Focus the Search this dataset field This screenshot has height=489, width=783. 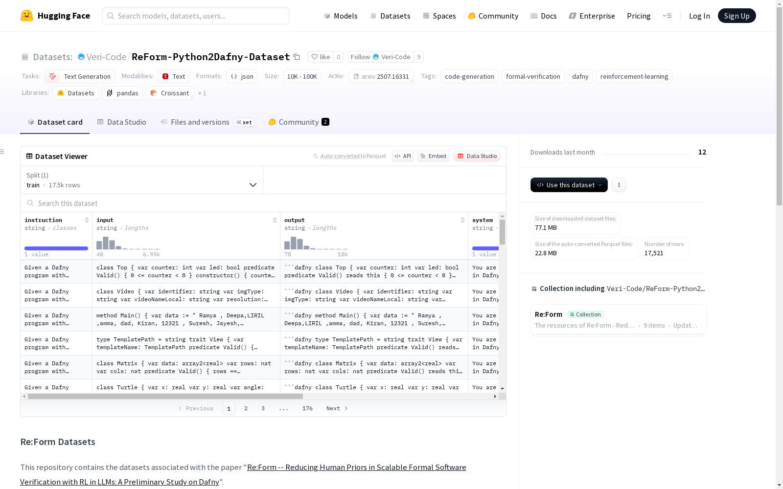coord(263,203)
